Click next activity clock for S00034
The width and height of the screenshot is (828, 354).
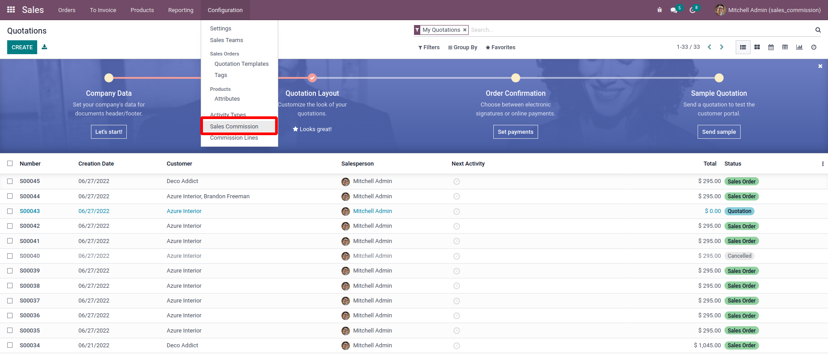[457, 346]
